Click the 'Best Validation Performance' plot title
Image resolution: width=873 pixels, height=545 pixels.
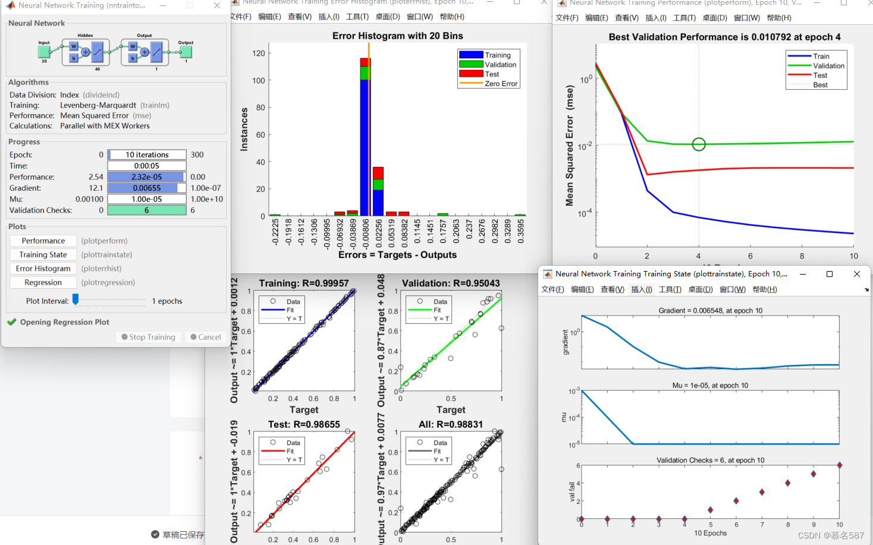pyautogui.click(x=724, y=37)
